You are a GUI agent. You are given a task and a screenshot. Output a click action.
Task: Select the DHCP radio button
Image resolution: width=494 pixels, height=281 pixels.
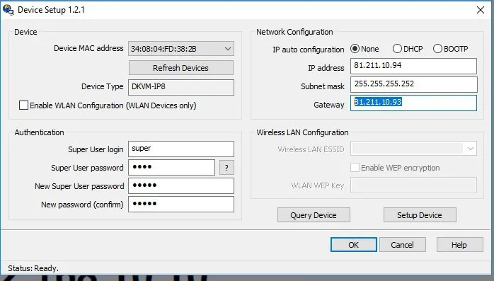(x=397, y=49)
